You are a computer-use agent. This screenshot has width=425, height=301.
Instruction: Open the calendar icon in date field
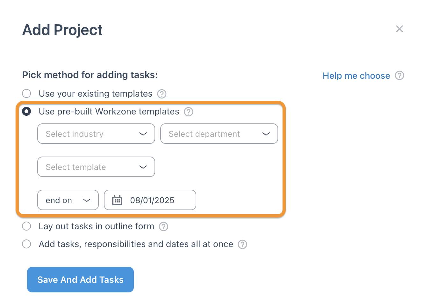tap(117, 200)
